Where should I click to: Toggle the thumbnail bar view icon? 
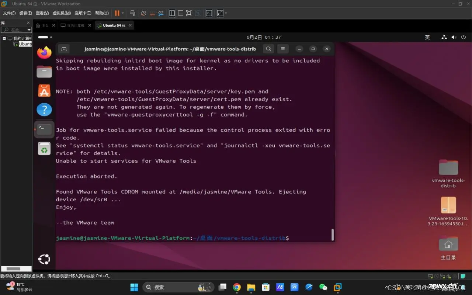(180, 13)
